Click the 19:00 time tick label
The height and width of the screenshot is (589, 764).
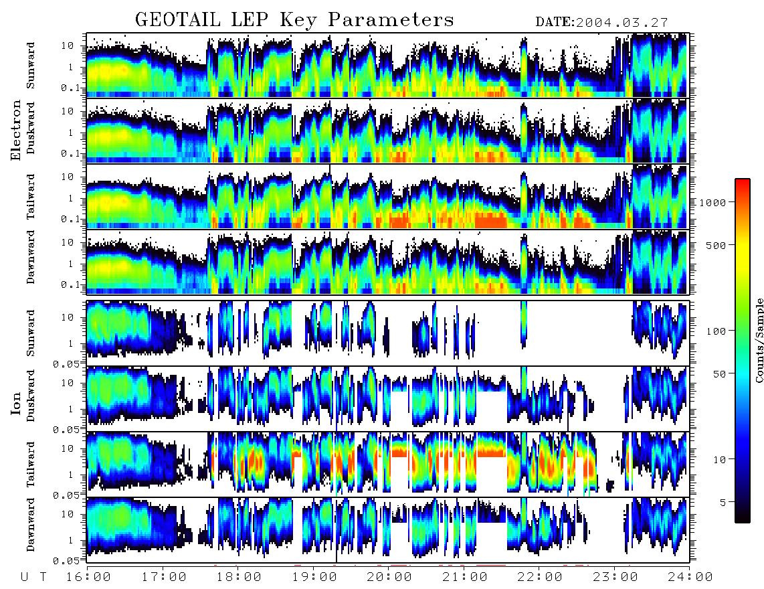(x=314, y=577)
